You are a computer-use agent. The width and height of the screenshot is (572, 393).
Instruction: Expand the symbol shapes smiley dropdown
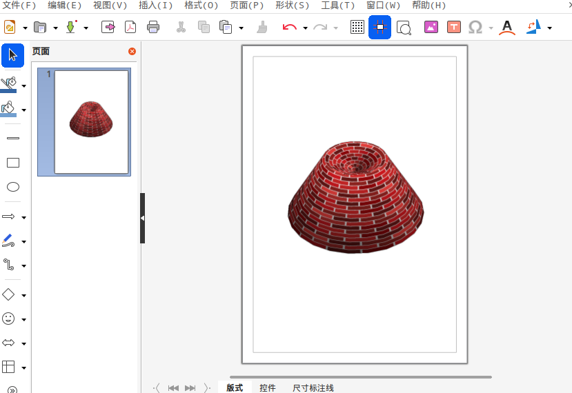(x=24, y=320)
